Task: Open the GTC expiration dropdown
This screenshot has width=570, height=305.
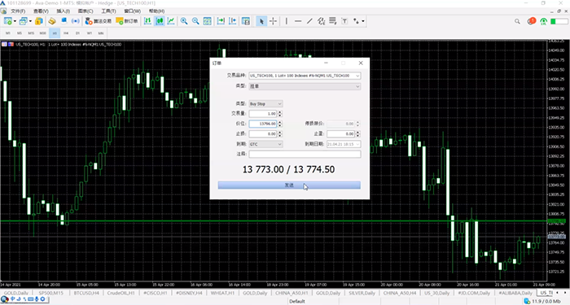Action: (265, 144)
